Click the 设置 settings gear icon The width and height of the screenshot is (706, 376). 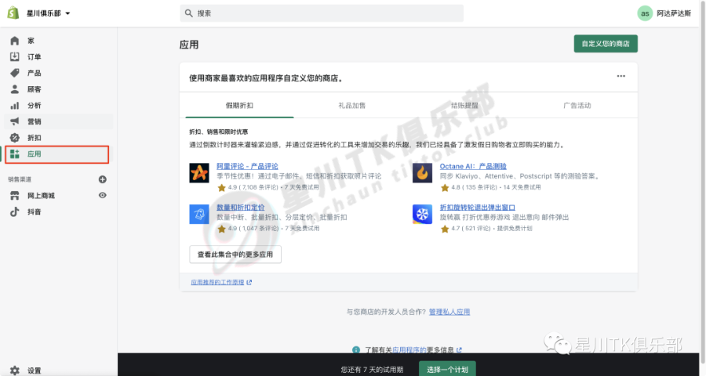click(15, 371)
